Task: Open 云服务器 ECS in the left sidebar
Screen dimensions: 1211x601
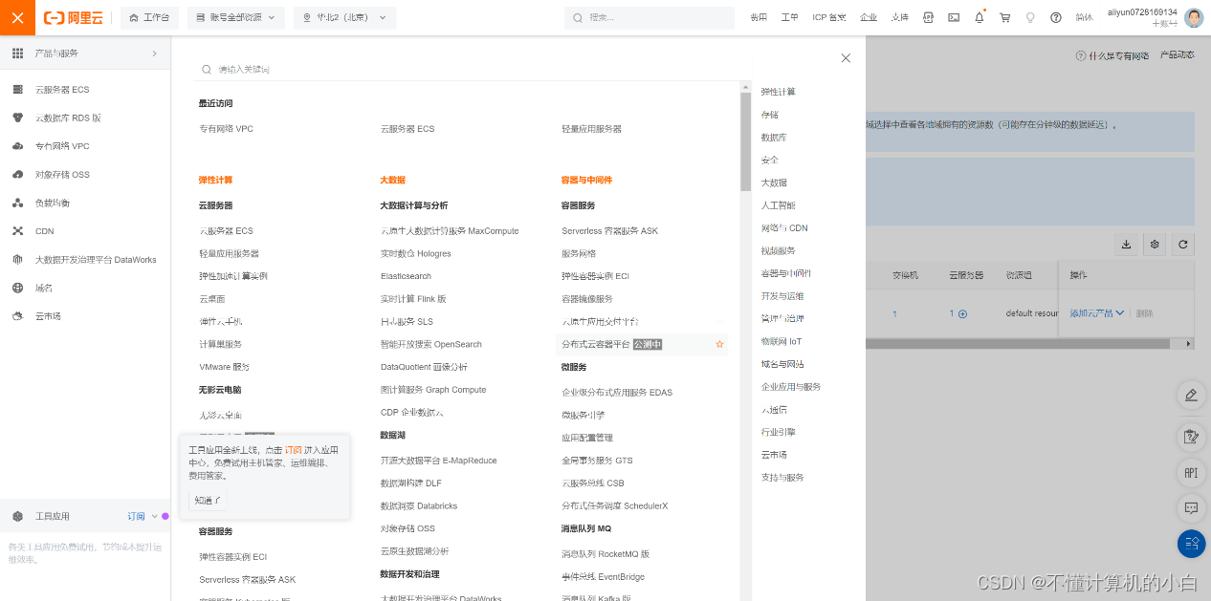Action: coord(62,90)
